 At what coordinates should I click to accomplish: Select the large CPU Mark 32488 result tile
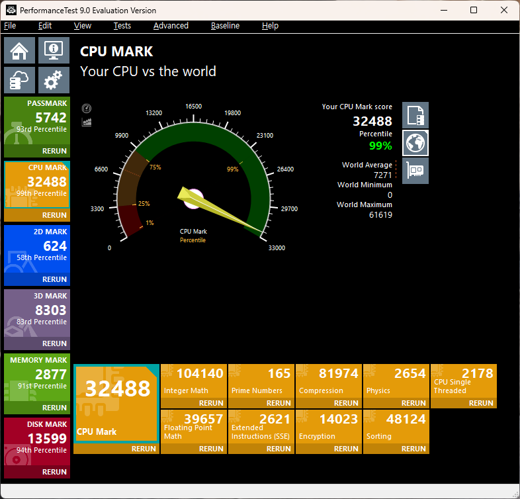116,404
